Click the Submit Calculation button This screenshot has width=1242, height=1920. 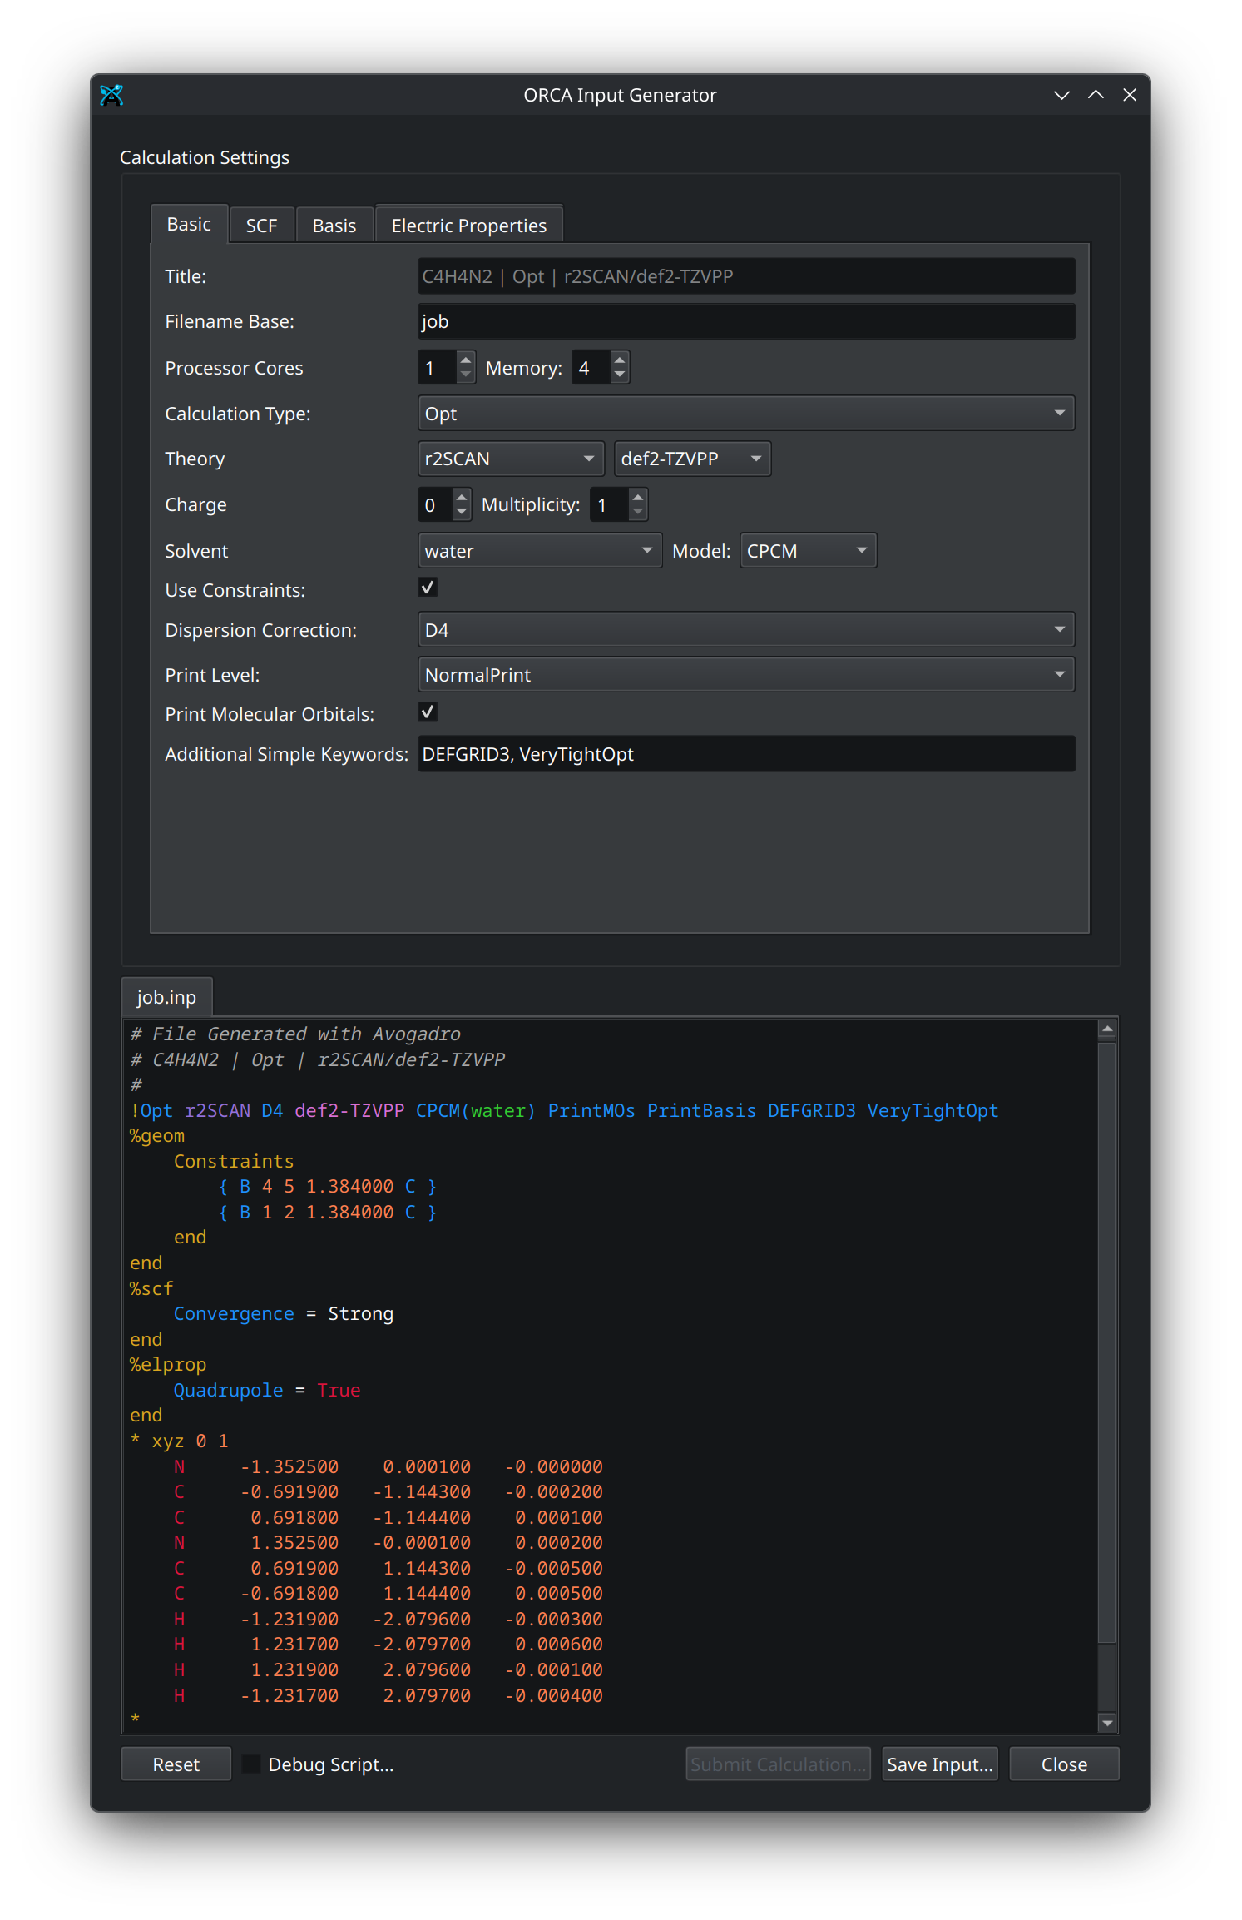tap(778, 1764)
